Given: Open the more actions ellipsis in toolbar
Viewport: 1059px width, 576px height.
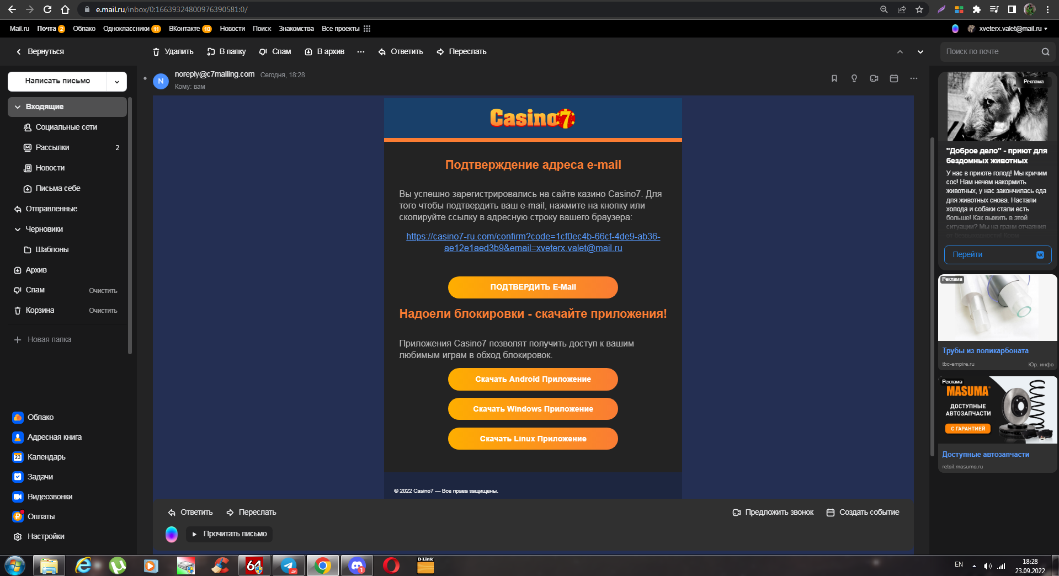Looking at the screenshot, I should [361, 52].
